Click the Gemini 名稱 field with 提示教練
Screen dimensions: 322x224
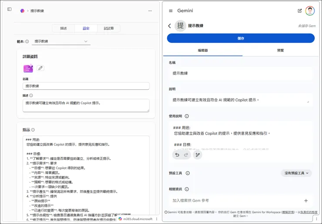coord(241,73)
